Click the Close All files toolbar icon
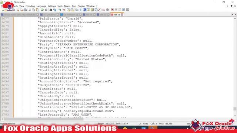The image size is (237, 133). point(21,10)
